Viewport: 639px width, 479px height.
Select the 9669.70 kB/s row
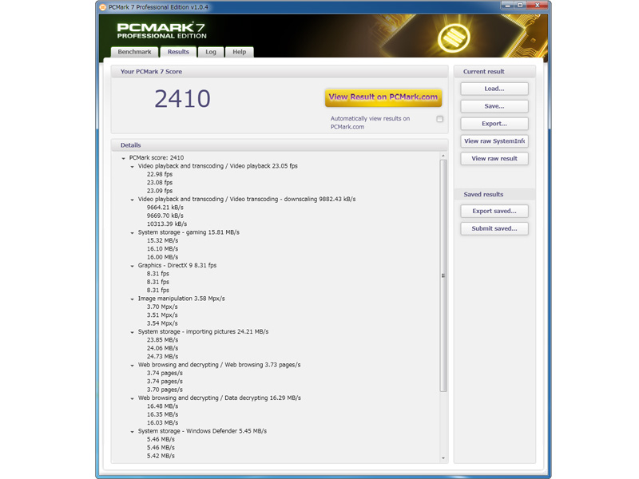(x=165, y=216)
